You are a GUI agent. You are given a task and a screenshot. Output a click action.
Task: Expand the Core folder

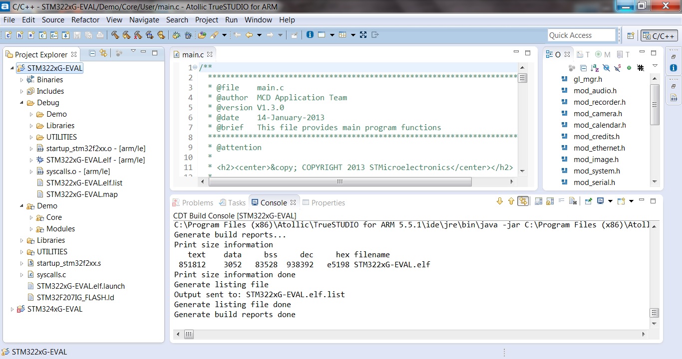pyautogui.click(x=31, y=217)
